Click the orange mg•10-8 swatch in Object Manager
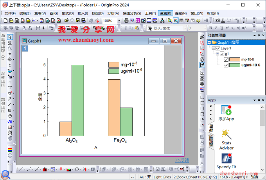Image resolution: width=266 pixels, height=180 pixels. (x=235, y=59)
